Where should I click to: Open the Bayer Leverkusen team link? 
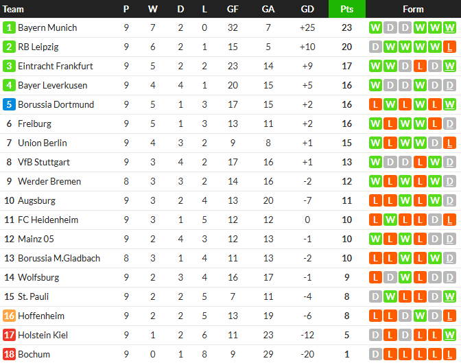(x=51, y=86)
